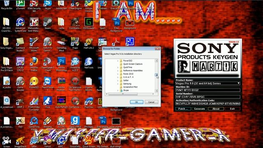This screenshot has height=148, width=263.
Task: Select the Samsung folder in the tree
Action: (x=127, y=84)
